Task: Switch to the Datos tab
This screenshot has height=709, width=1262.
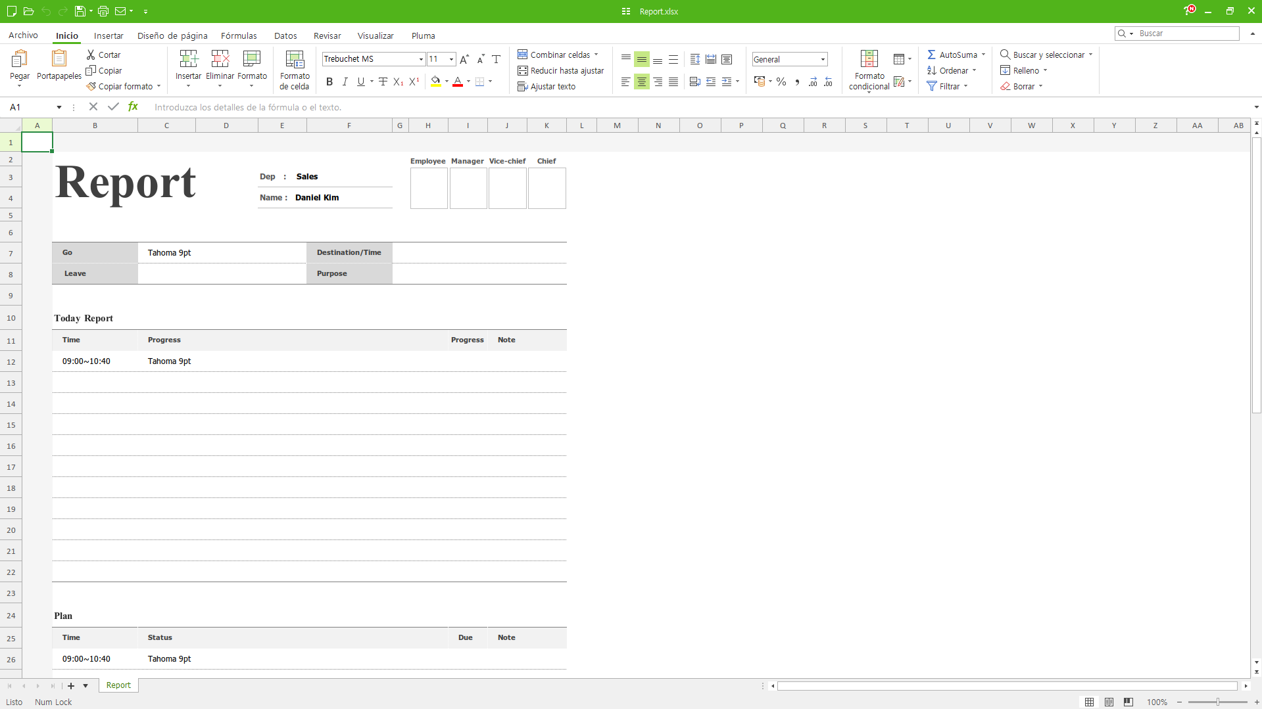Action: click(285, 35)
